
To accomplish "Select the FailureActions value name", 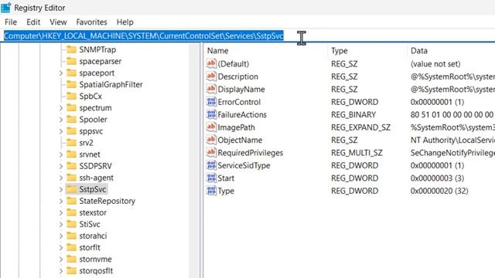I will (242, 115).
